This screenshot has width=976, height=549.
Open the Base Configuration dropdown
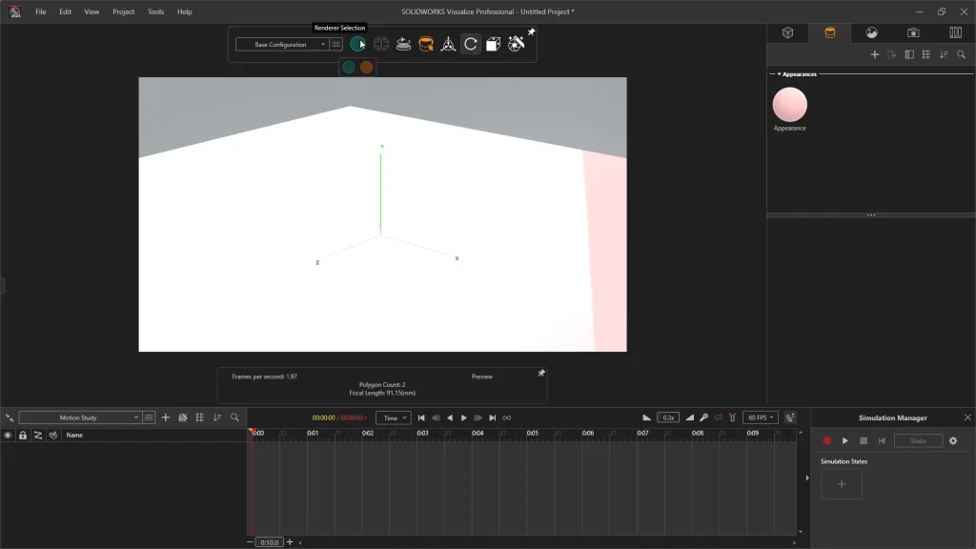coord(282,44)
